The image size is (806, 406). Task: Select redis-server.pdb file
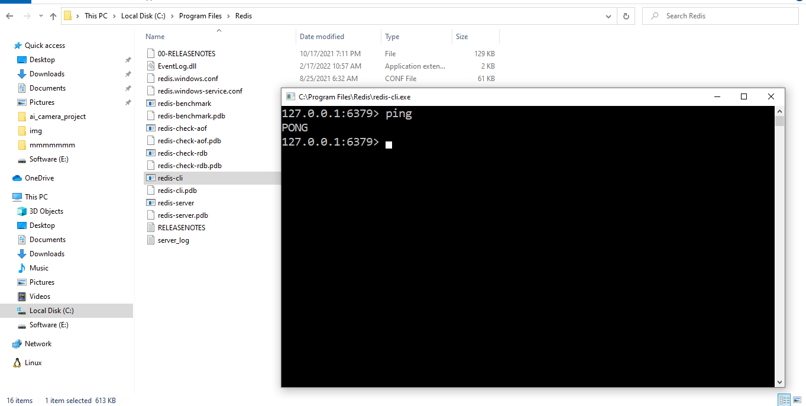(x=183, y=215)
